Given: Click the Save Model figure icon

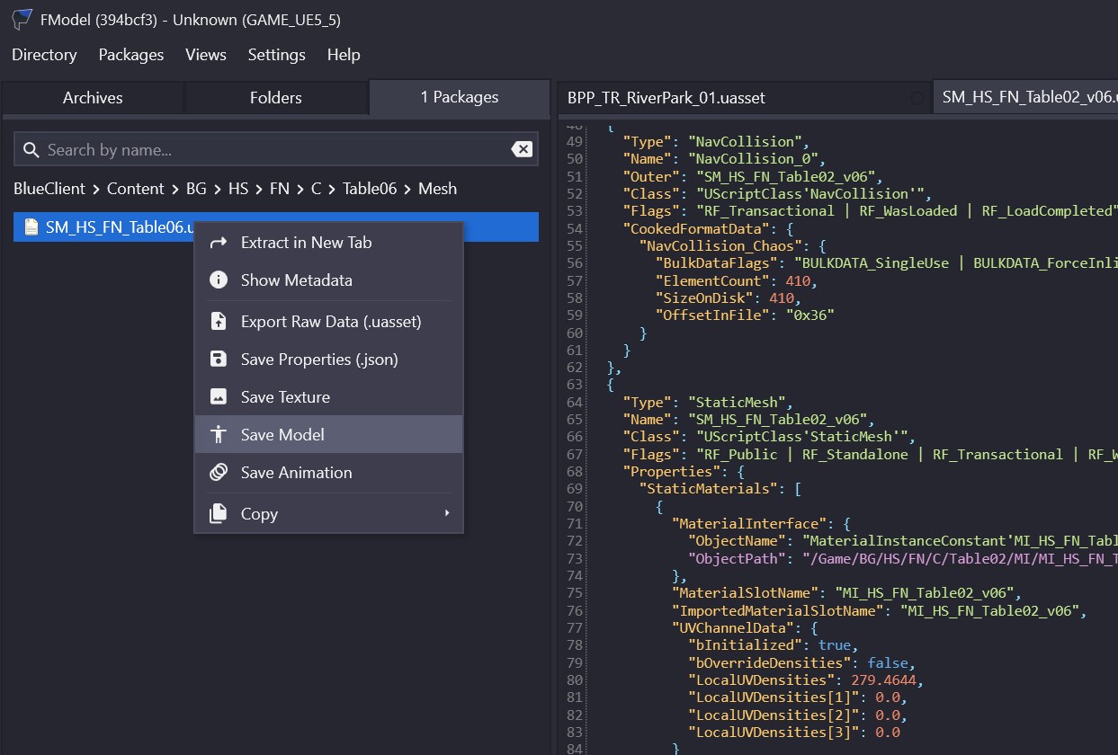Looking at the screenshot, I should pos(218,435).
